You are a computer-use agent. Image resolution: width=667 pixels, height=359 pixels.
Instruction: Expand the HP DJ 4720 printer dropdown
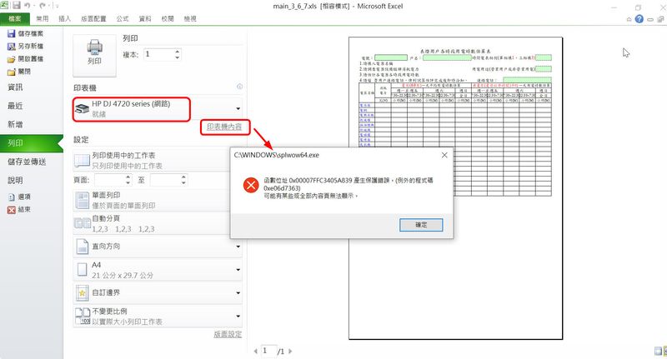238,108
